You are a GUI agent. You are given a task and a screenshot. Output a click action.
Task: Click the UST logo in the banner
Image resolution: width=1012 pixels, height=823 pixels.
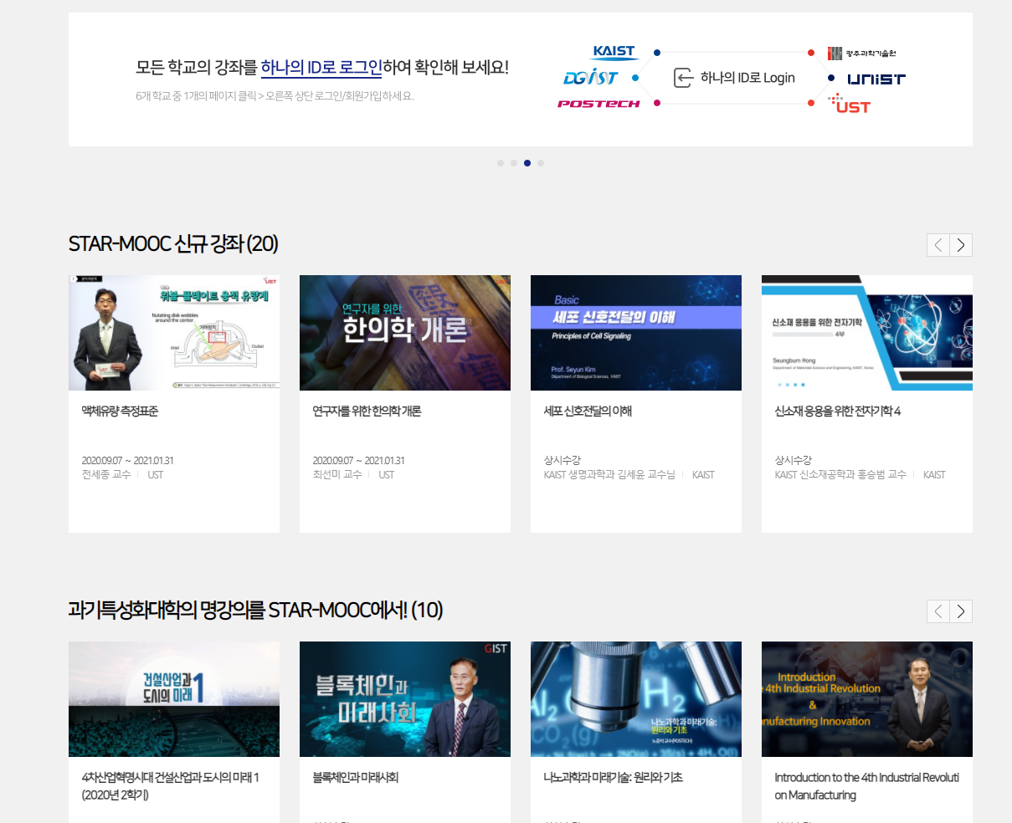click(850, 105)
